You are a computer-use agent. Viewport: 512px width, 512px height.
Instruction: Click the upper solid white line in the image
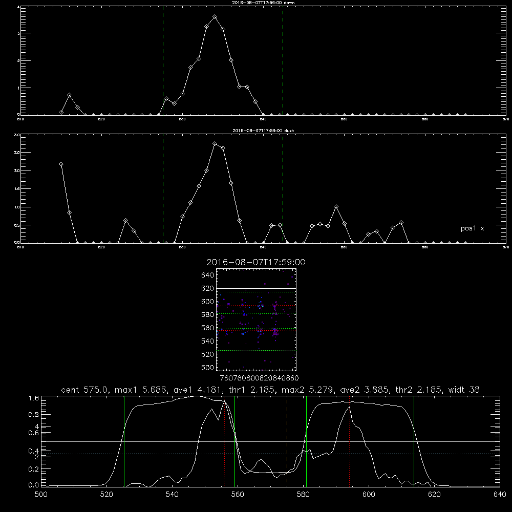point(257,288)
